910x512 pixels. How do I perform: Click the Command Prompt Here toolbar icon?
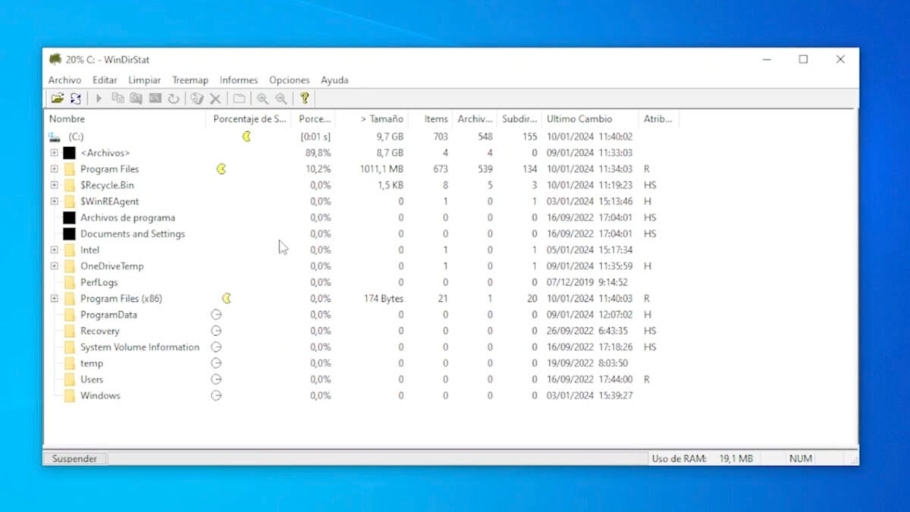click(x=155, y=99)
